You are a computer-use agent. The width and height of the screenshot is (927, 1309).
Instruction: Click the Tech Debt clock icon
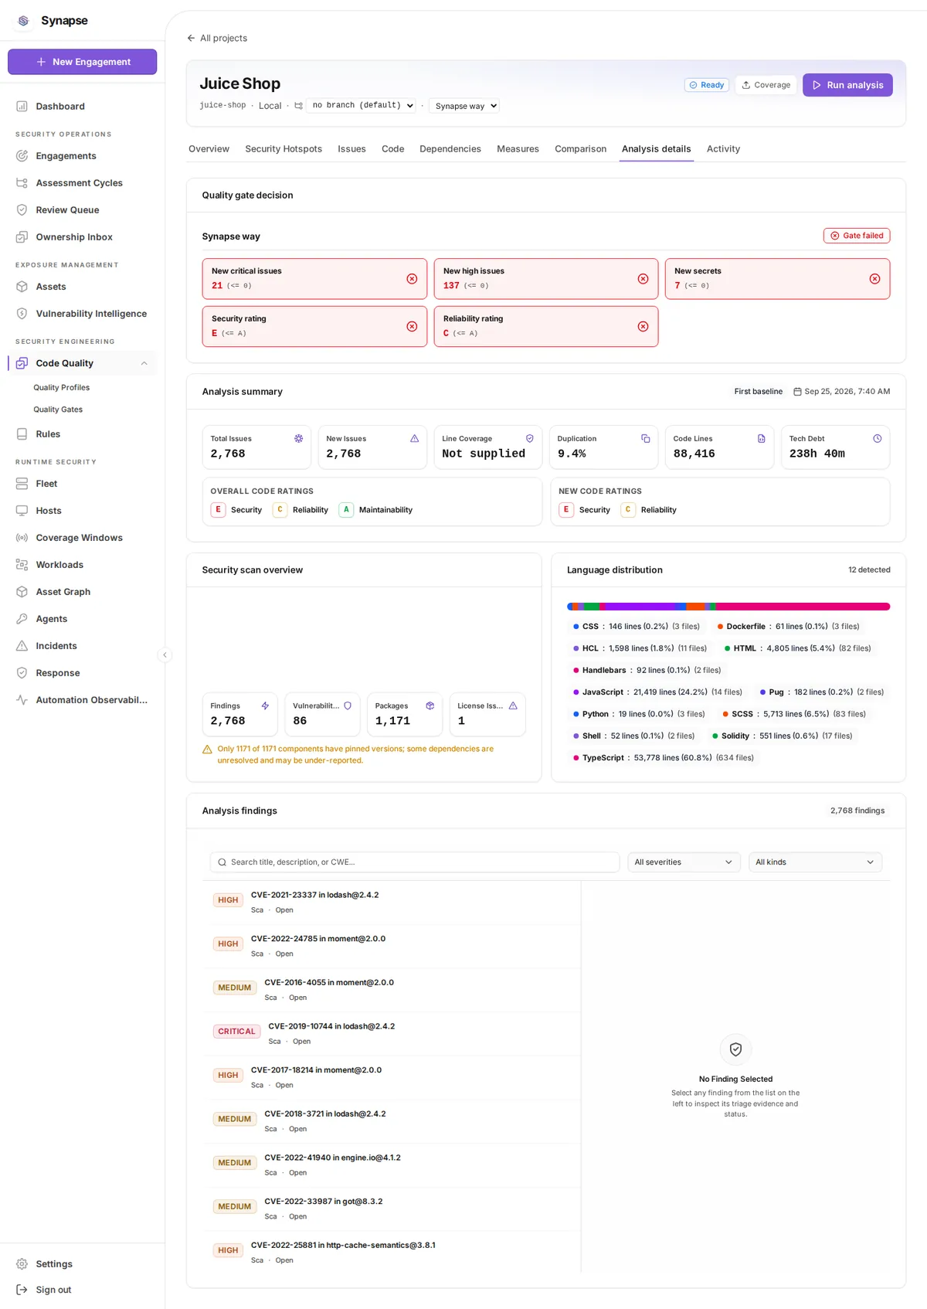(878, 438)
